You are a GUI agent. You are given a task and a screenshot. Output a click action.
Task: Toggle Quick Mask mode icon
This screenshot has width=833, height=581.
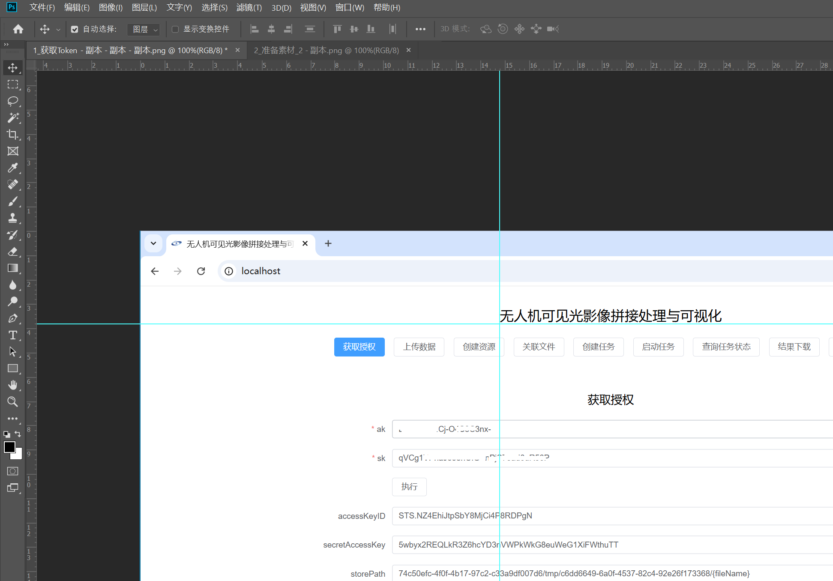click(13, 471)
